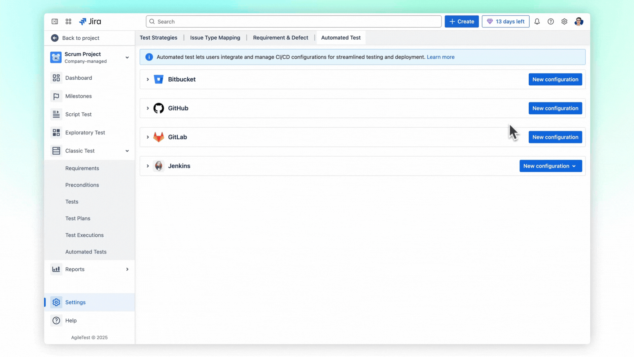Switch to the Issue Type Mapping tab
Screen dimensions: 634x357
(x=215, y=37)
